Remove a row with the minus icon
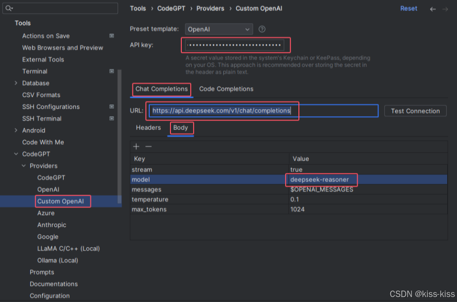This screenshot has height=302, width=457. point(148,146)
